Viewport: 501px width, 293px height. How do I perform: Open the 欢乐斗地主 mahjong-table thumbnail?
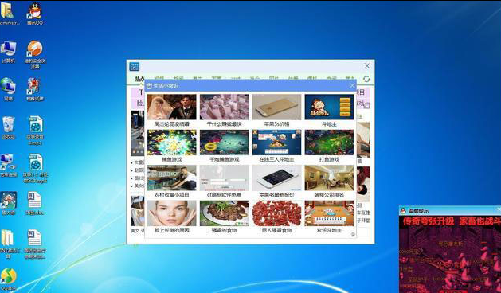(329, 213)
